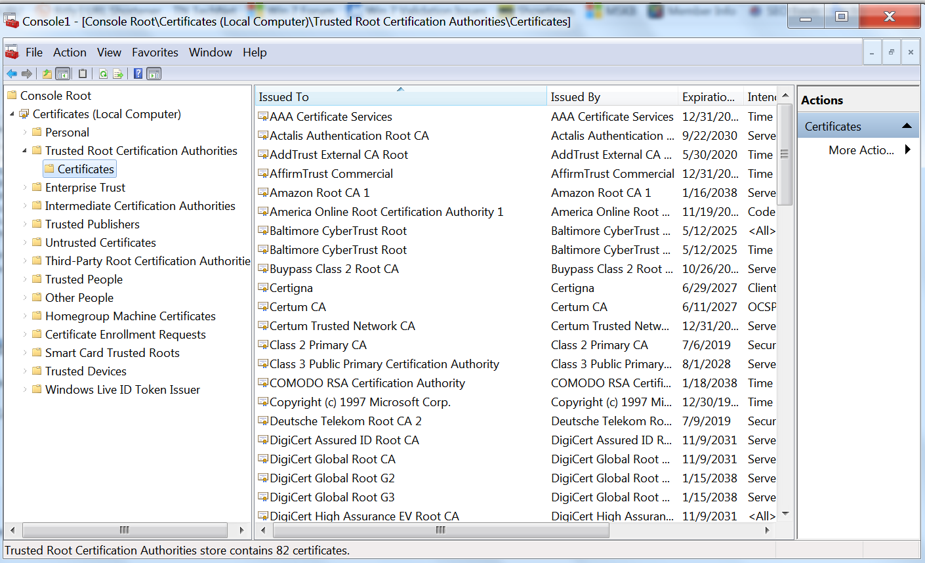Click the Back arrow toolbar icon
925x563 pixels.
[x=12, y=73]
